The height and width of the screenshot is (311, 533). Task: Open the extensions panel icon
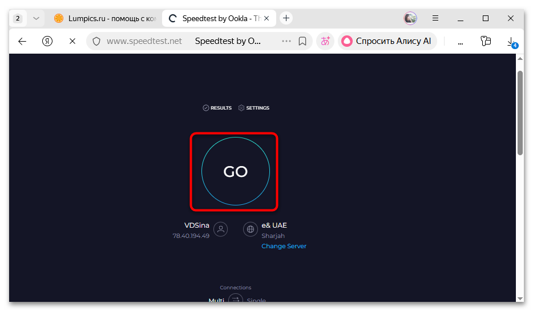click(x=486, y=41)
